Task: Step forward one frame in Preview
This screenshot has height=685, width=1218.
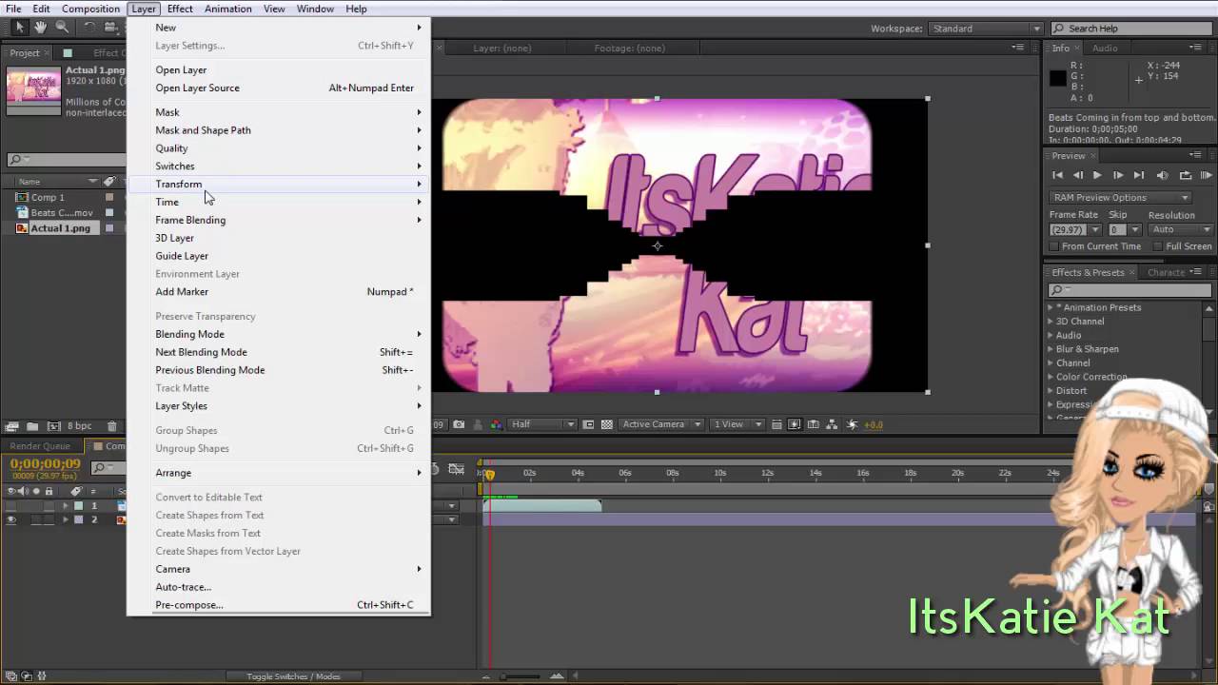Action: coord(1118,175)
